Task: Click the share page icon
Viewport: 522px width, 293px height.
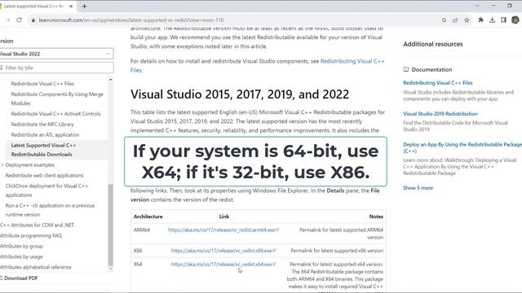Action: coord(455,20)
